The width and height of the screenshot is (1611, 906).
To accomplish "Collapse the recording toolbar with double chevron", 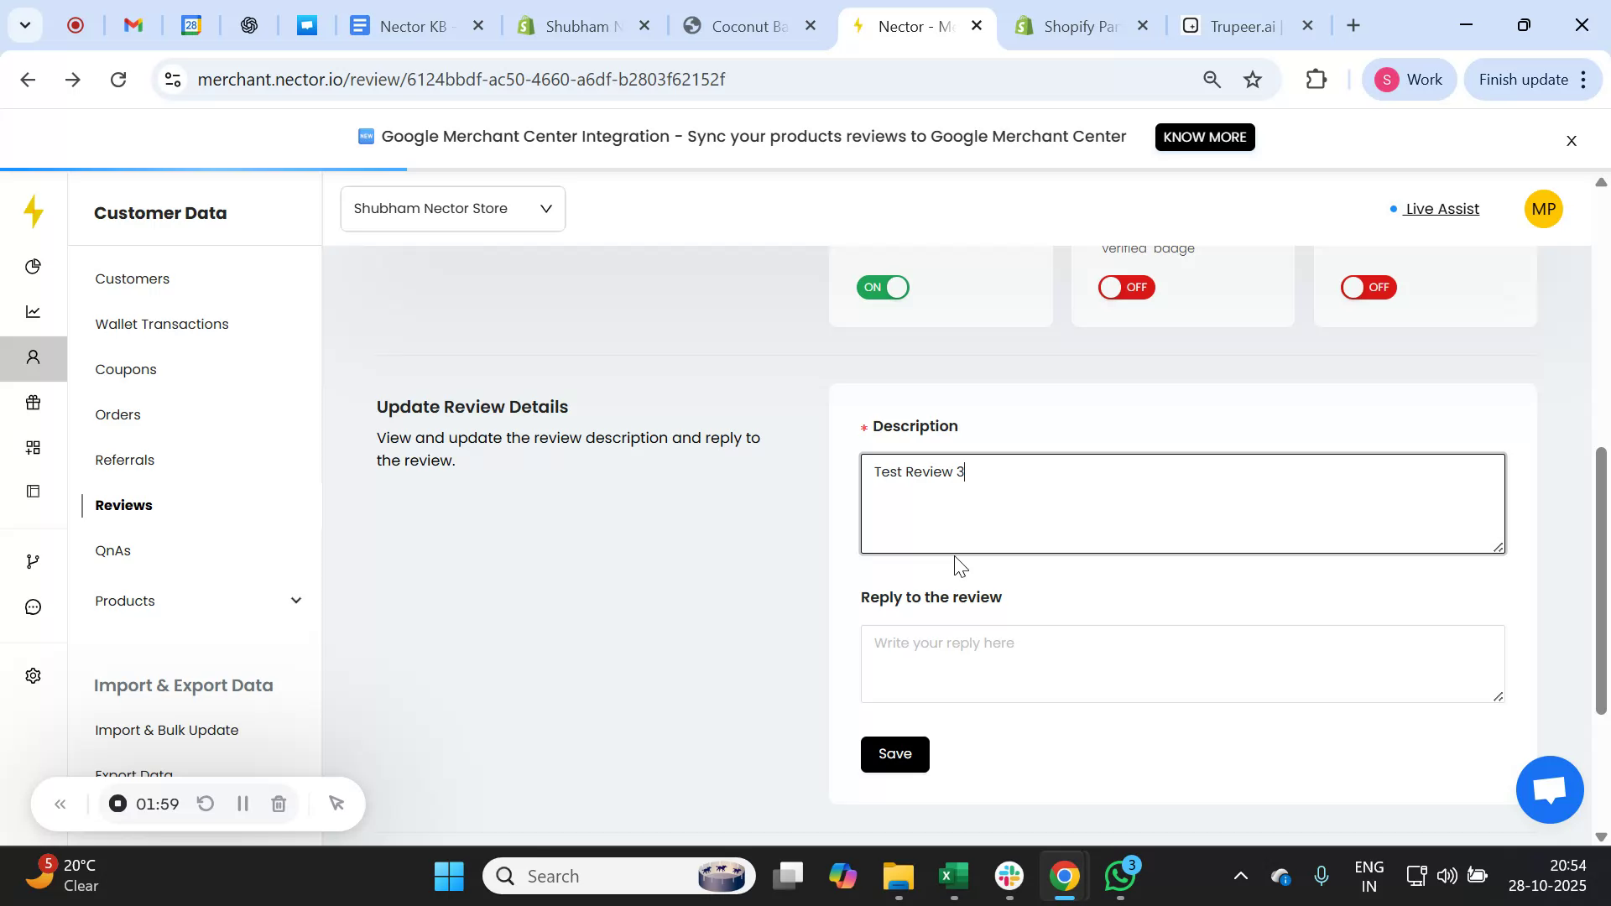I will (x=60, y=803).
